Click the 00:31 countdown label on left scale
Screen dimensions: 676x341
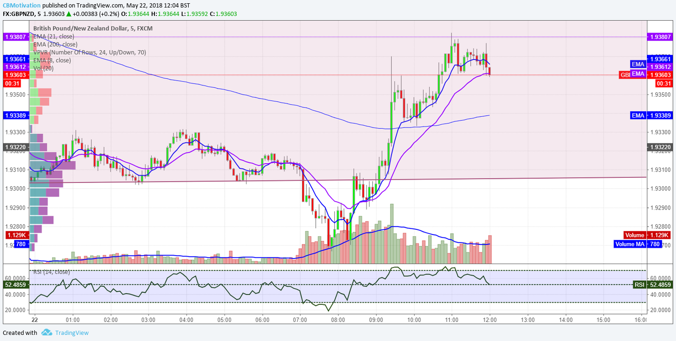point(12,83)
